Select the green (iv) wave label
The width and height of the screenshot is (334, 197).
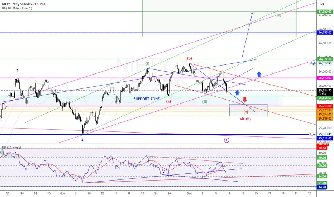click(278, 15)
